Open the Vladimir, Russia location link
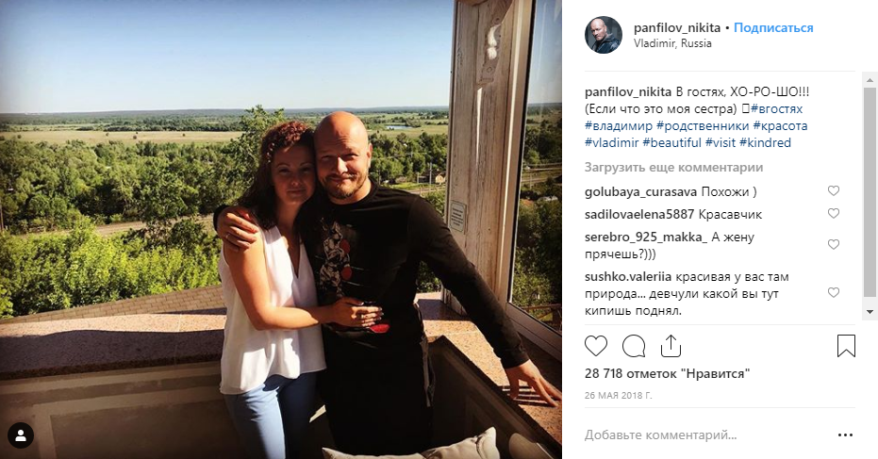878x459 pixels. click(672, 43)
